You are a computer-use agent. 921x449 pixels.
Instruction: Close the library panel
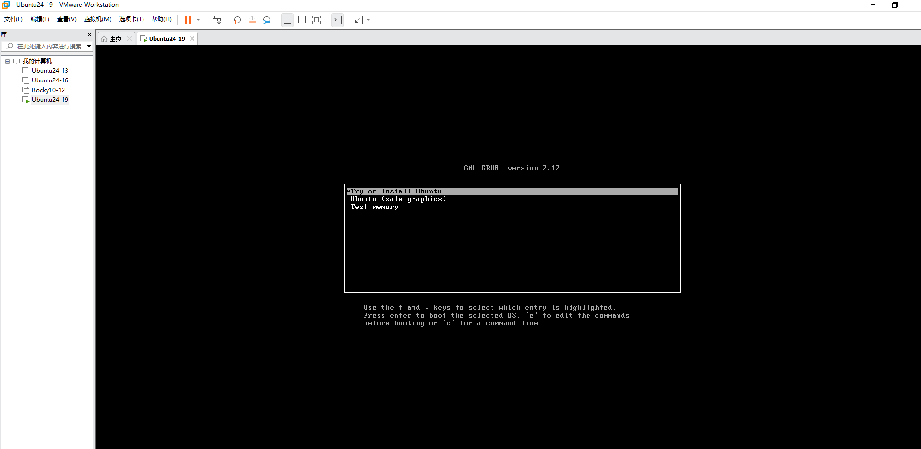coord(89,35)
